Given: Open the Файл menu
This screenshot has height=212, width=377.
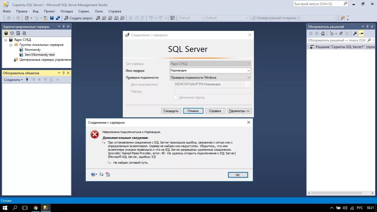Looking at the screenshot, I should [x=7, y=11].
